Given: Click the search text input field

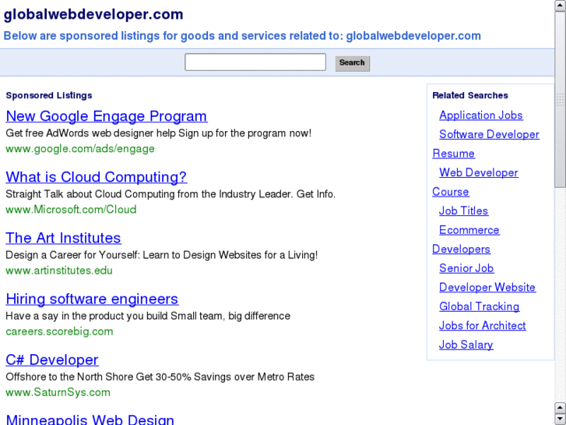Looking at the screenshot, I should point(255,62).
